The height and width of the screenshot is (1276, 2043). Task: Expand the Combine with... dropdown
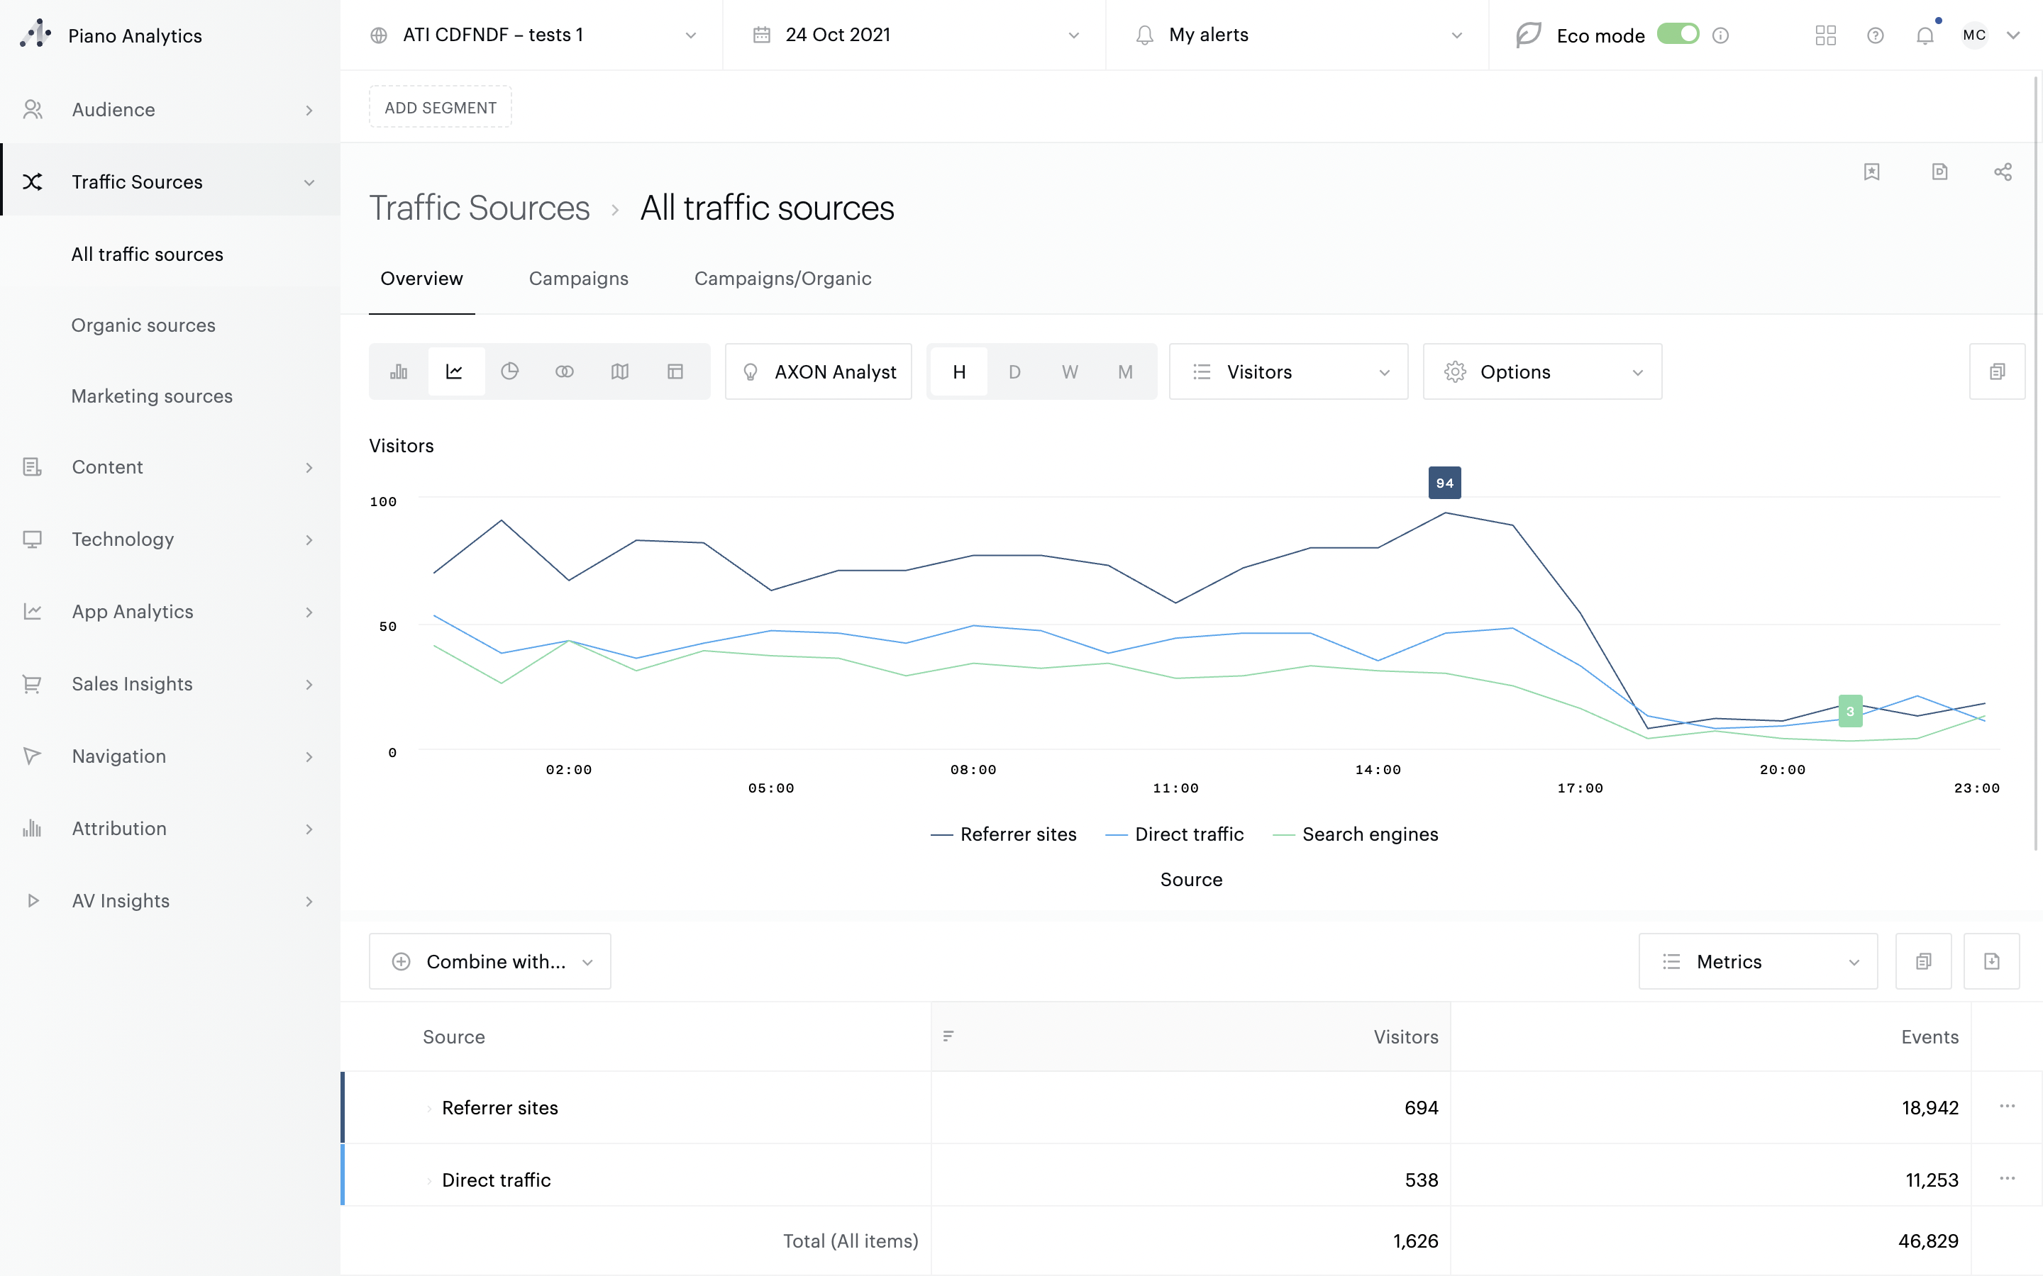pos(489,961)
